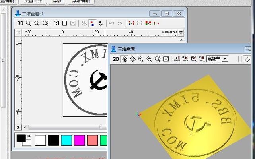255x159 pixels.
Task: Open the 浮雕编辑 tab at top
Action: point(81,2)
